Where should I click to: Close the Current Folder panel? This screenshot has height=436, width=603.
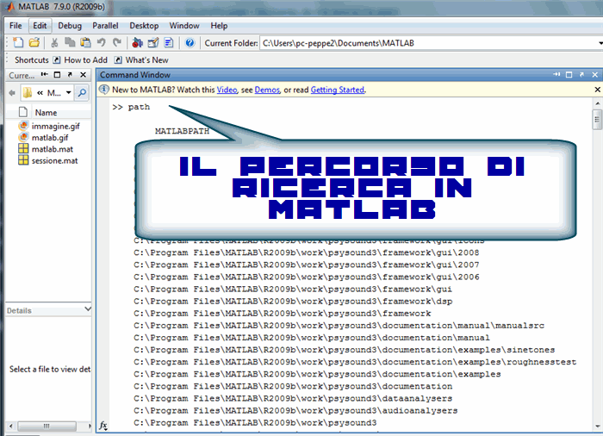pyautogui.click(x=83, y=75)
